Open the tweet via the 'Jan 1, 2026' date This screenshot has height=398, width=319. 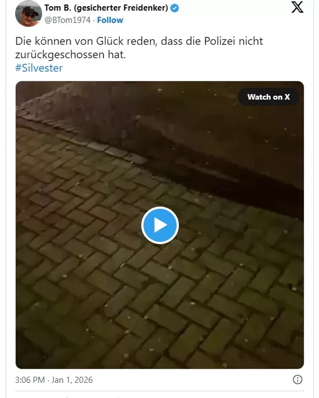pyautogui.click(x=72, y=380)
